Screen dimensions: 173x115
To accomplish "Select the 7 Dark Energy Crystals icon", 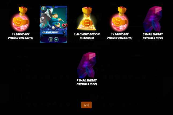I will (86, 65).
